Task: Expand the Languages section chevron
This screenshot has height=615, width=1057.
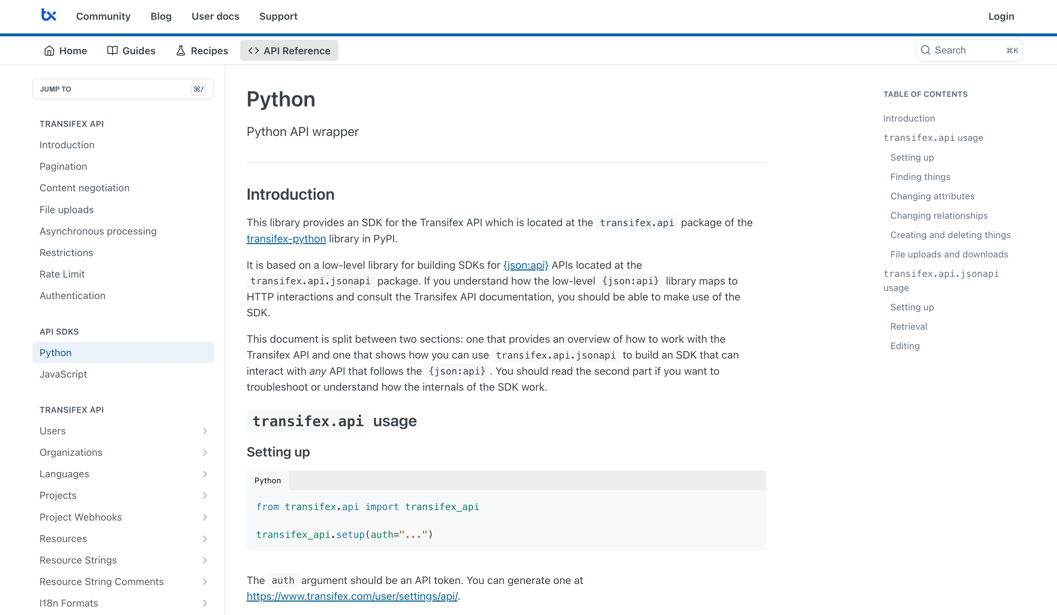Action: [x=205, y=474]
